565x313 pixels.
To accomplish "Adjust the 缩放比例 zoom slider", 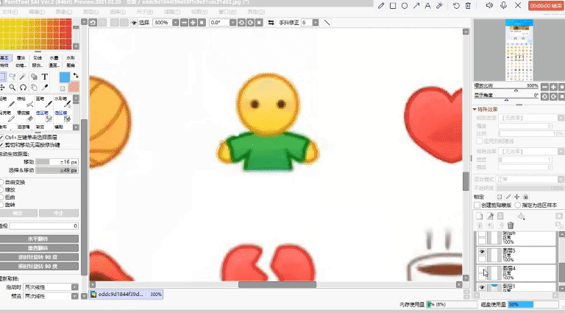I will [x=516, y=90].
